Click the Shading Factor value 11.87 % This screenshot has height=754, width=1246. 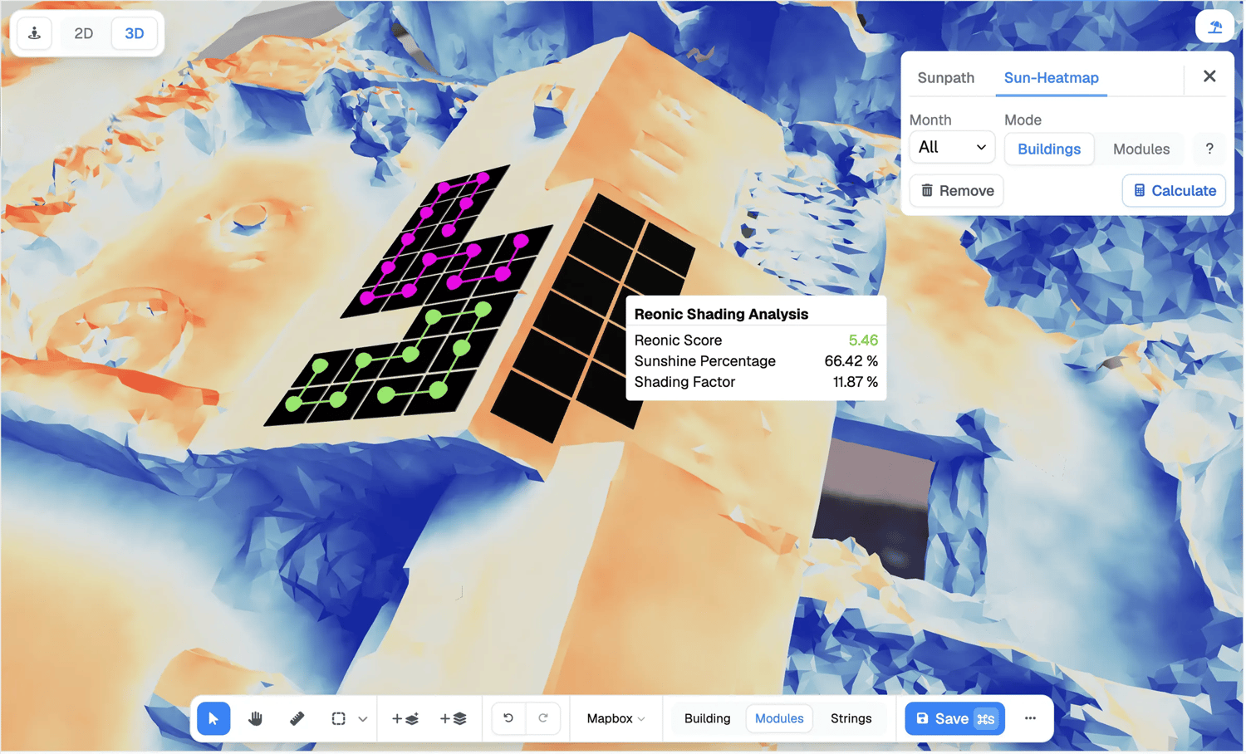pyautogui.click(x=855, y=382)
